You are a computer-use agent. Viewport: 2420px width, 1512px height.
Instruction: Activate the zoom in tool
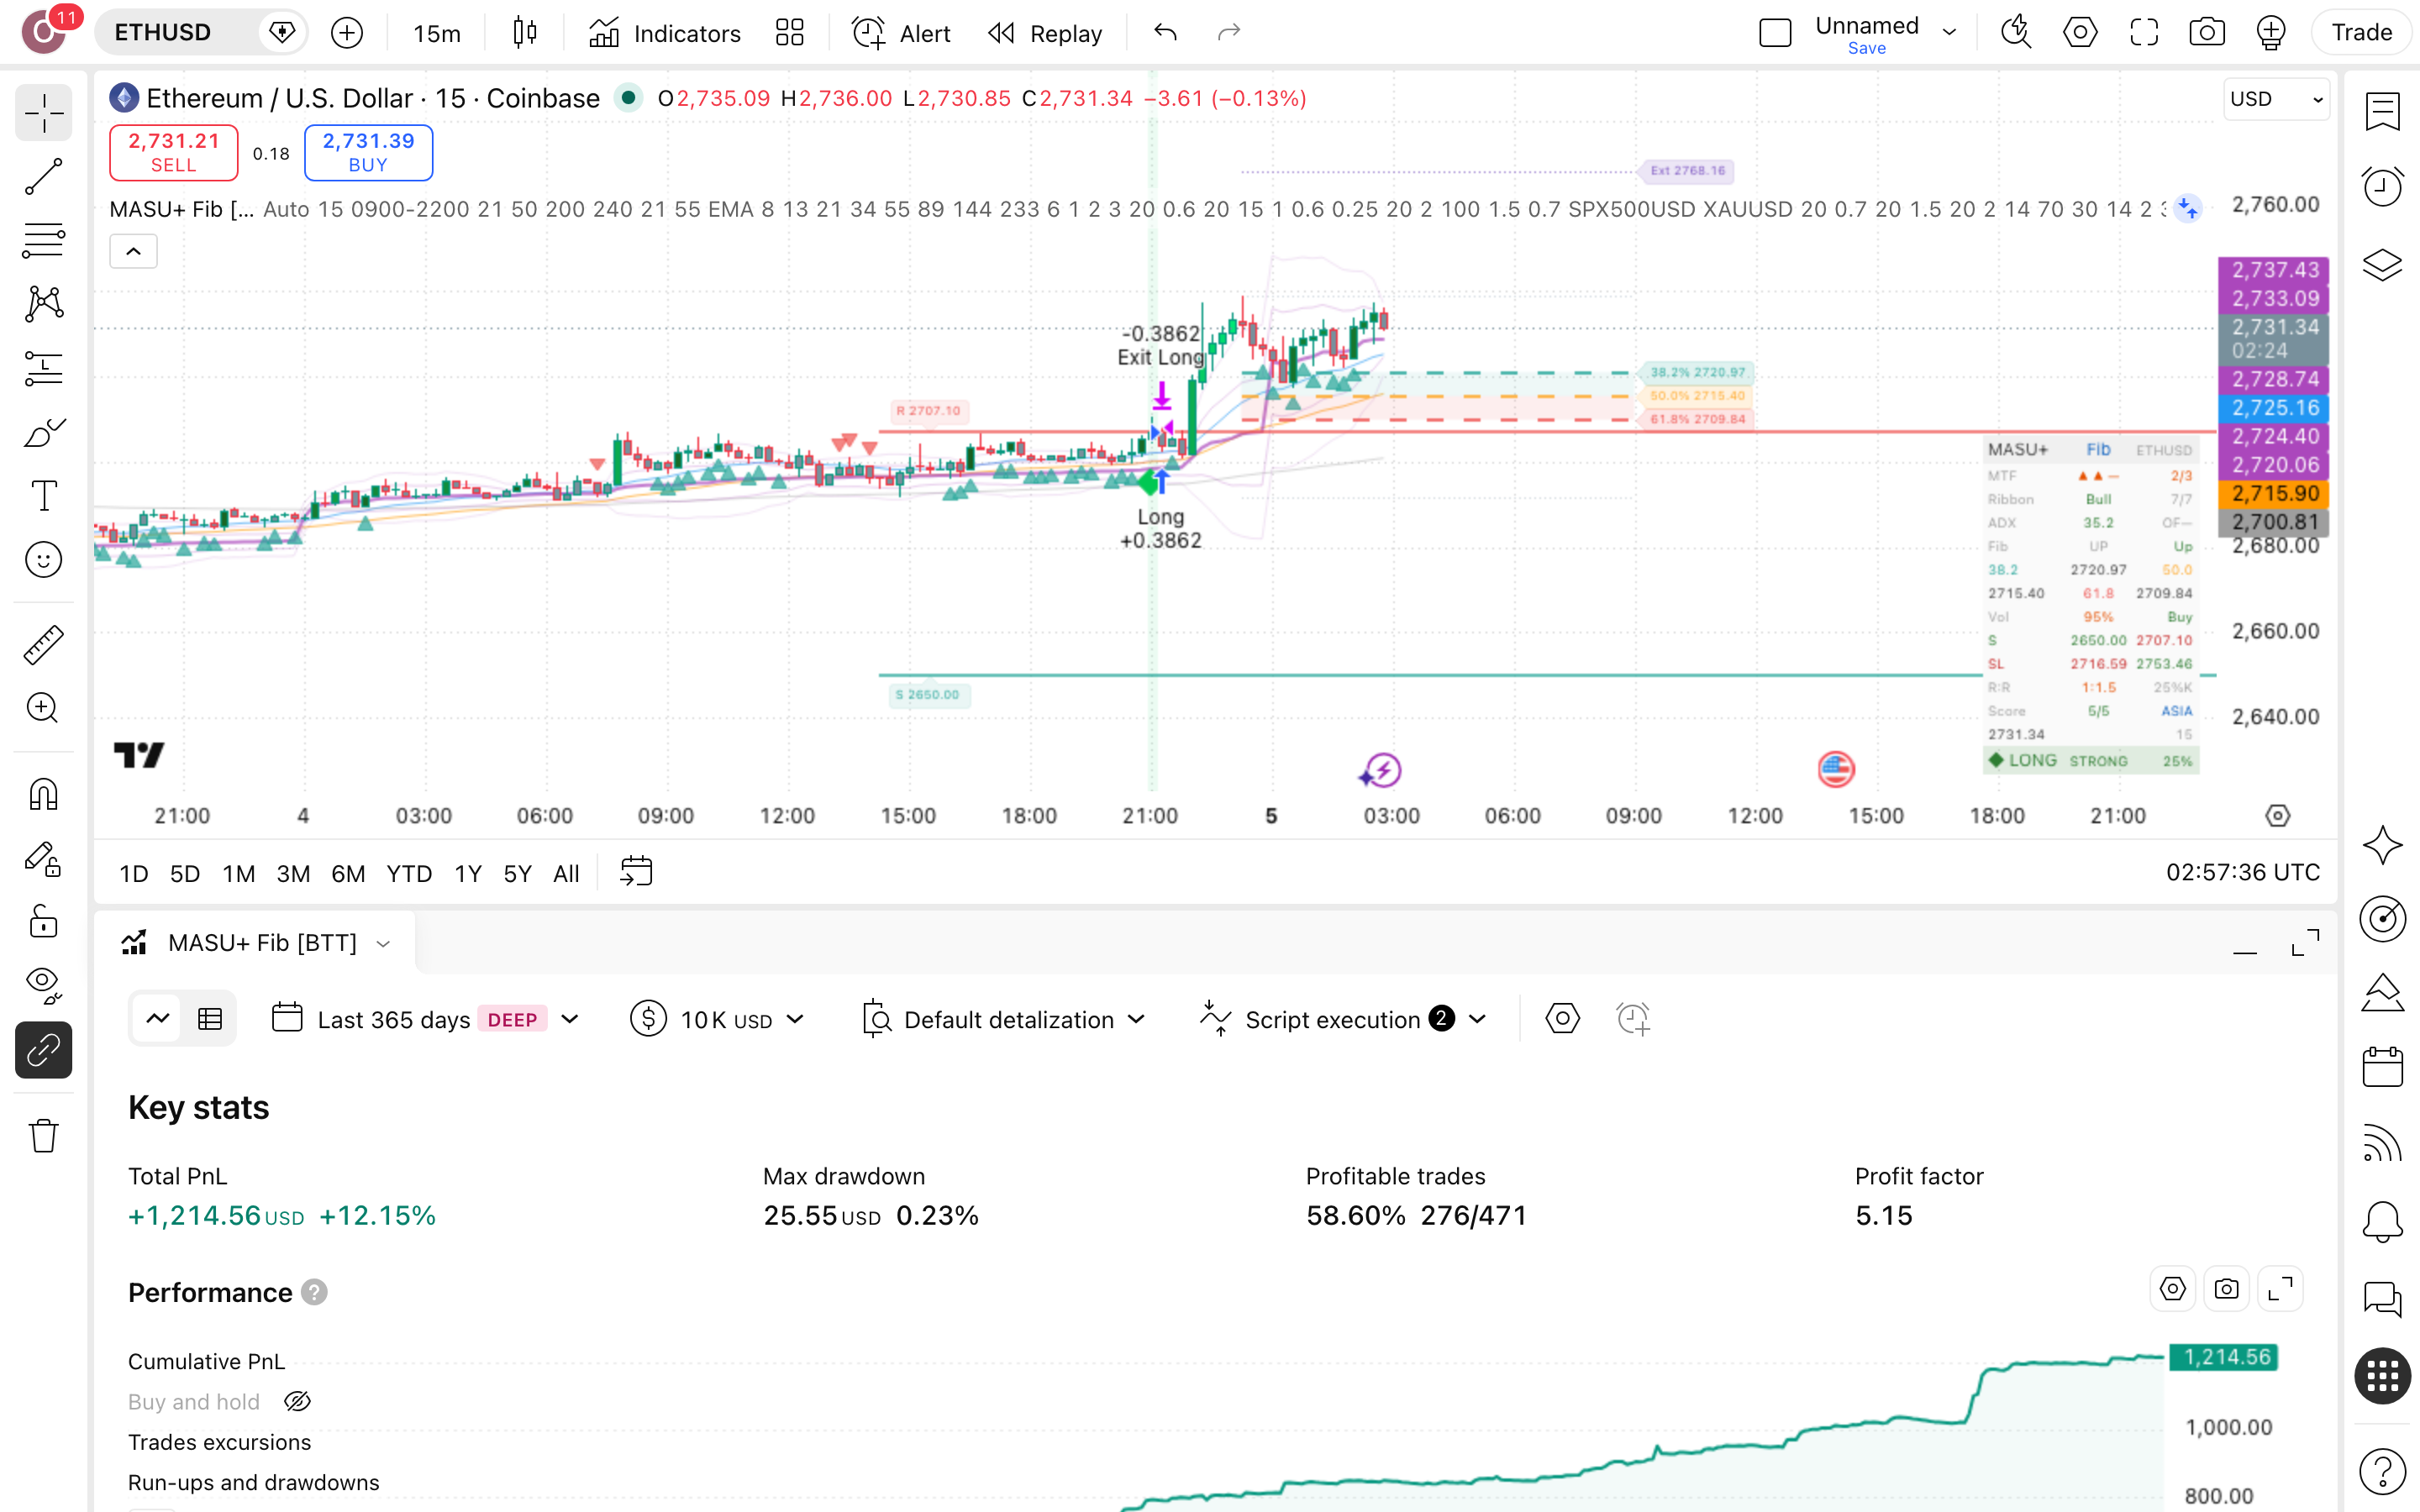[x=44, y=708]
